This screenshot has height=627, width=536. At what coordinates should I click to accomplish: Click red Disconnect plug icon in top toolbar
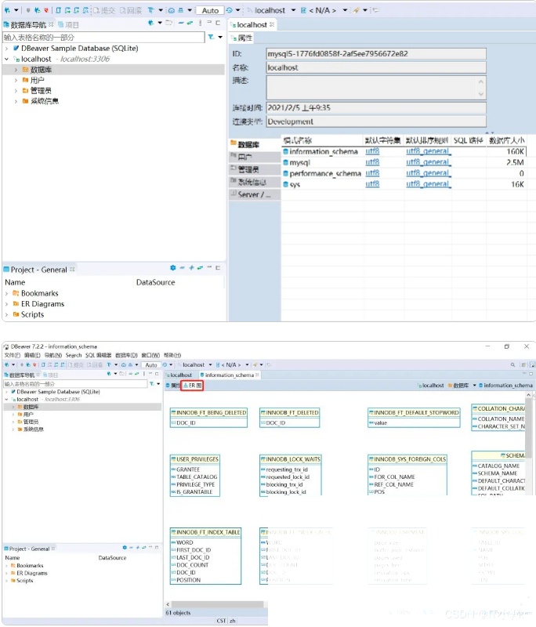46,10
